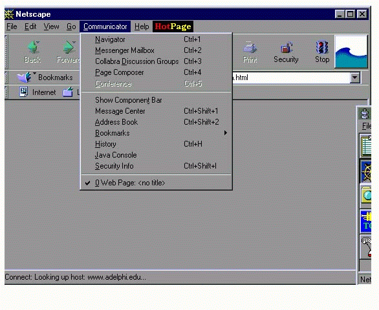
Task: Click the hand pointer icon in right-side window
Action: point(366,247)
